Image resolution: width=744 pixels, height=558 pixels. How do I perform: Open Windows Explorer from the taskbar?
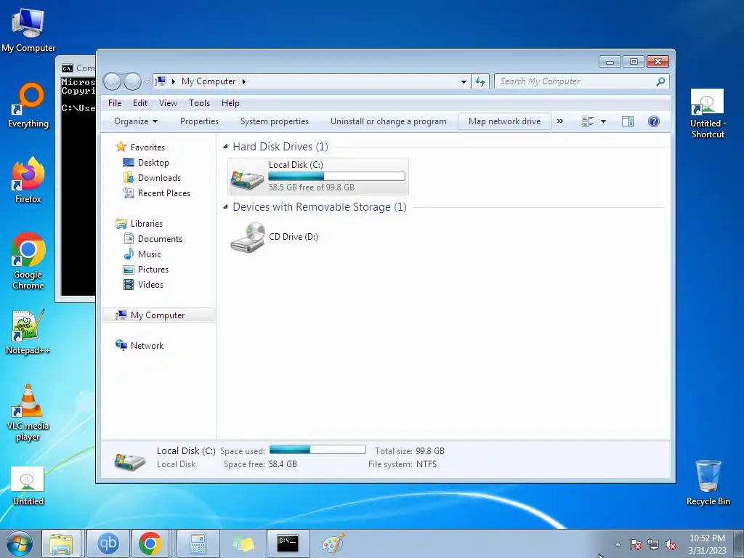[62, 543]
